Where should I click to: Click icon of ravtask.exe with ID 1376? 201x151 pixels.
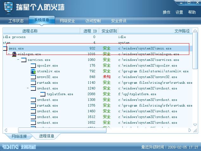pyautogui.click(x=33, y=106)
